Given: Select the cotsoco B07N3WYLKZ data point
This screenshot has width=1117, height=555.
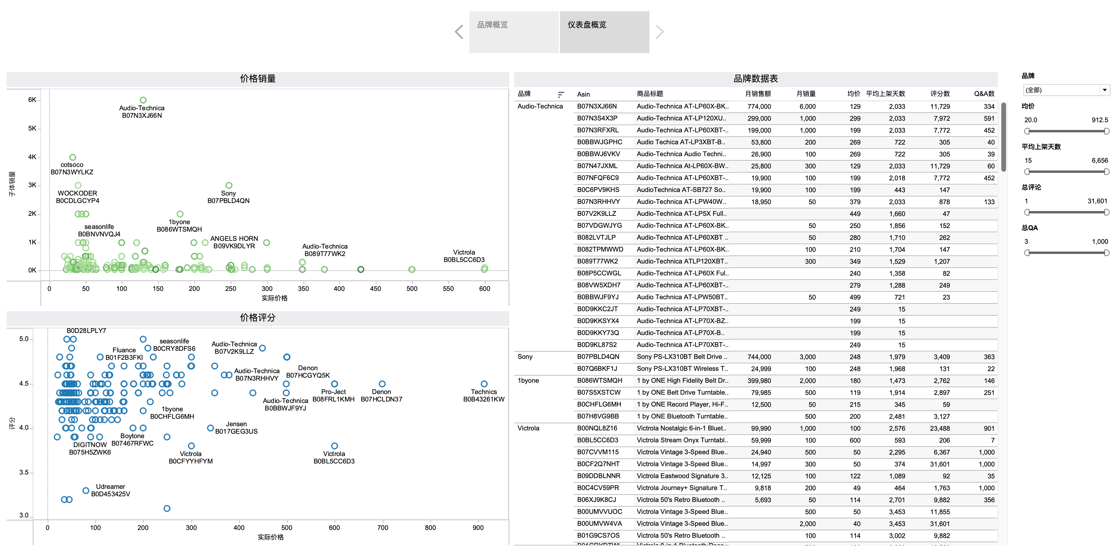Looking at the screenshot, I should point(73,157).
